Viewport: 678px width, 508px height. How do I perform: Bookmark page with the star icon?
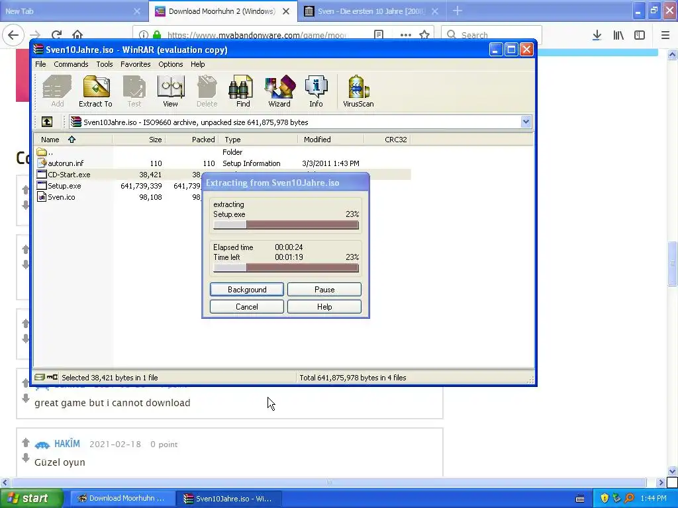(x=424, y=35)
